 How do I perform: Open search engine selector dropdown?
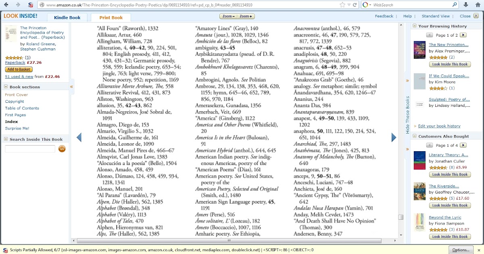pos(367,5)
